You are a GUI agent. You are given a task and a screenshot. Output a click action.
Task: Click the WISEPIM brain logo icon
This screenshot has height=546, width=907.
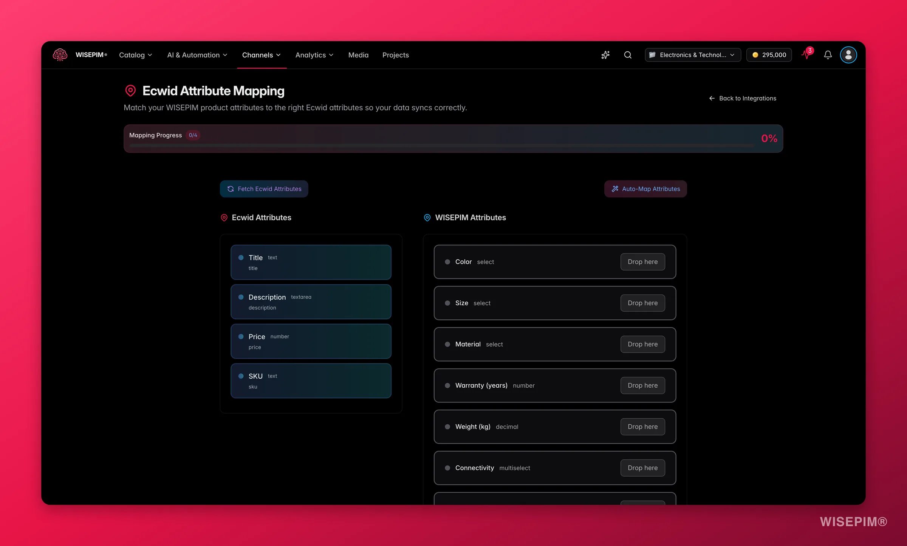click(60, 55)
